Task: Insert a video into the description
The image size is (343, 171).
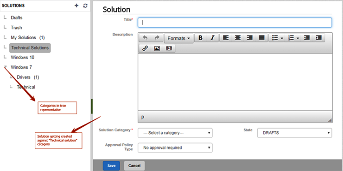Action: (169, 48)
